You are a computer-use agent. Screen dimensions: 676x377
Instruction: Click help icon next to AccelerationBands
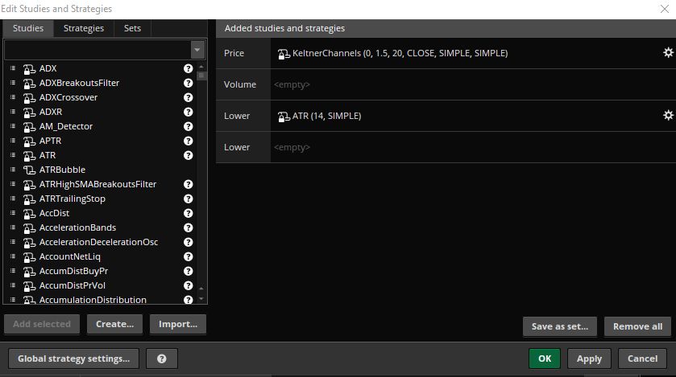(x=189, y=227)
